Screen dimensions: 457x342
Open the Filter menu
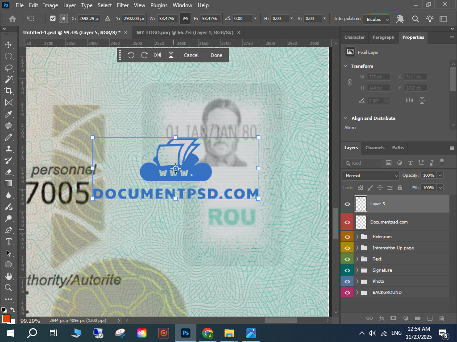(x=123, y=5)
